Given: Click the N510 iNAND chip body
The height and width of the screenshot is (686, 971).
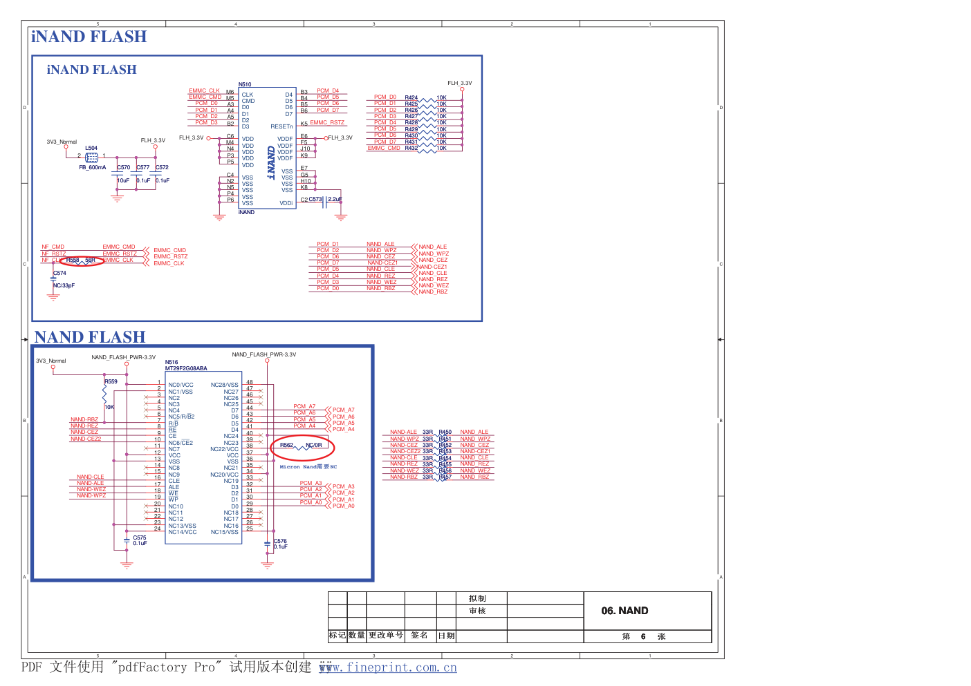Looking at the screenshot, I should pos(267,148).
